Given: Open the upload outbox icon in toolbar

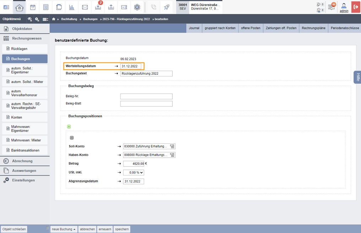Looking at the screenshot, I should 111,7.
